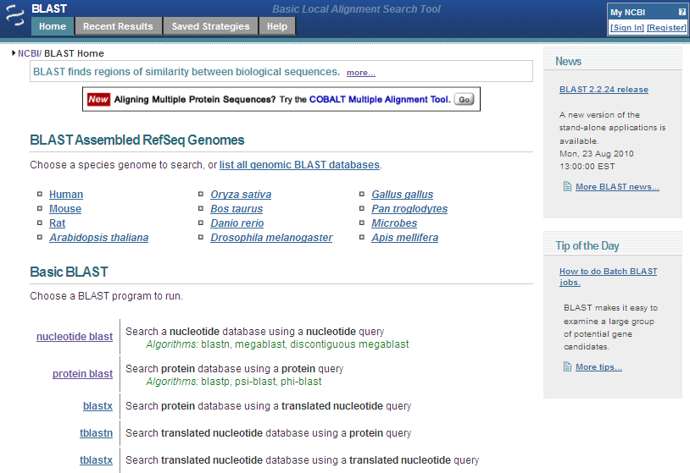690x473 pixels.
Task: Launch the tblastn program
Action: (96, 433)
